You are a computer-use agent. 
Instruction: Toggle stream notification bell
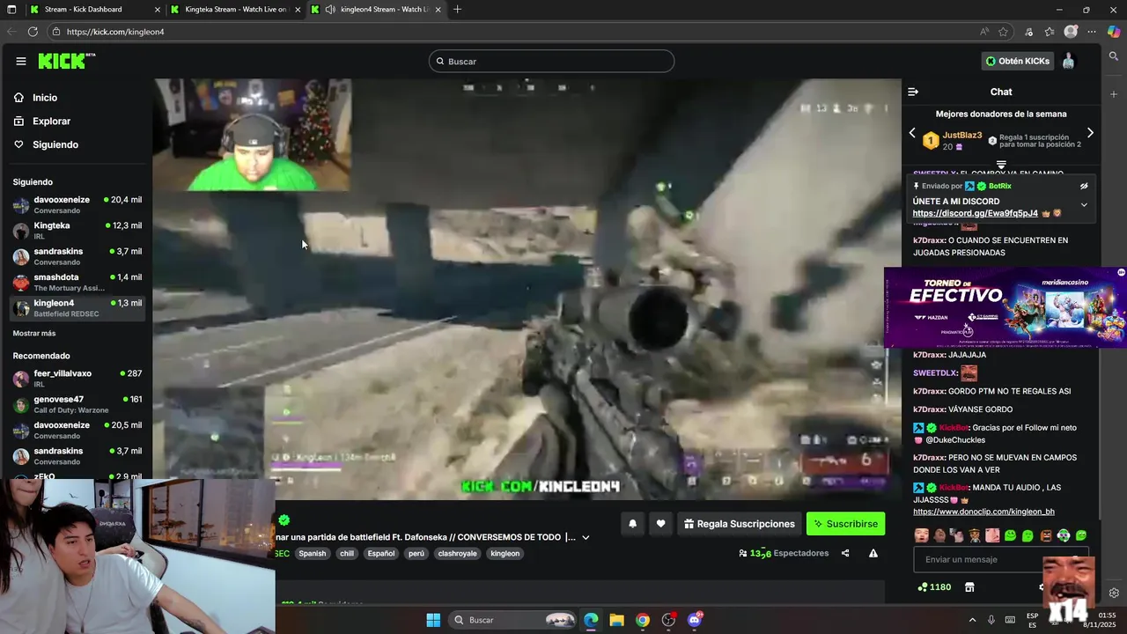pos(632,524)
